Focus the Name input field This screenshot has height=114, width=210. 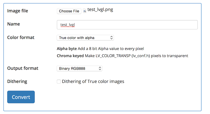point(127,25)
